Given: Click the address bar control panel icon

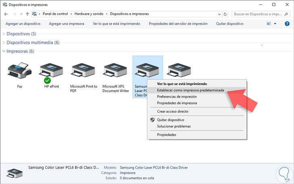Looking at the screenshot, I should click(34, 14).
